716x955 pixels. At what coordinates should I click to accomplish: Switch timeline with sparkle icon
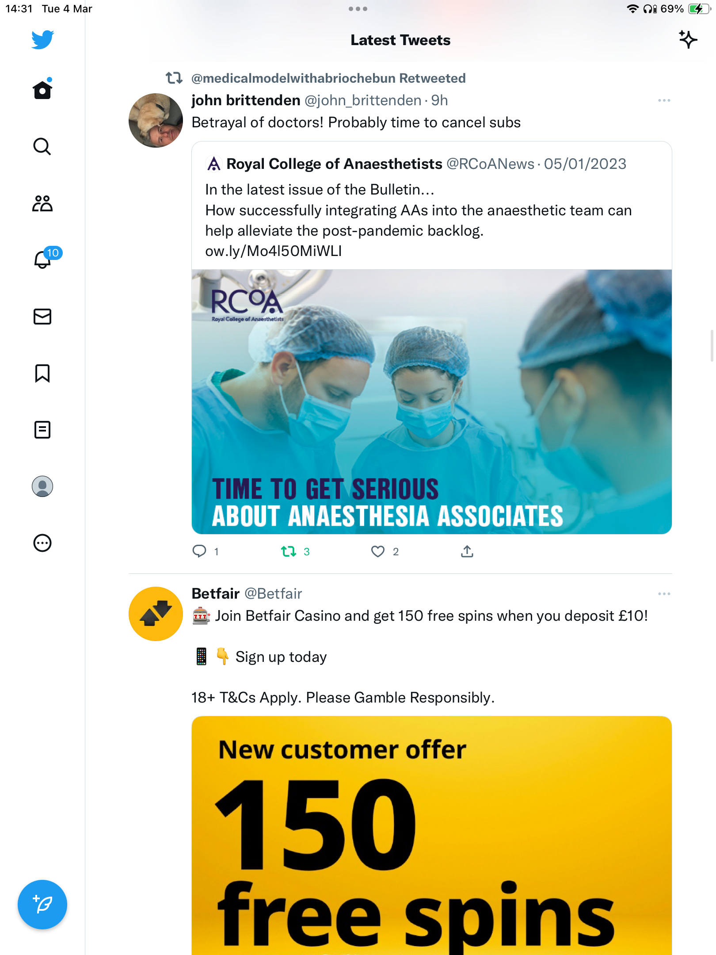pyautogui.click(x=688, y=40)
